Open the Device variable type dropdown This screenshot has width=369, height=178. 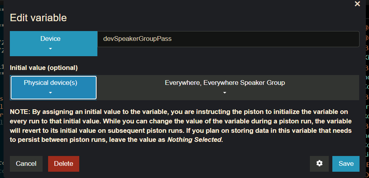pyautogui.click(x=54, y=43)
